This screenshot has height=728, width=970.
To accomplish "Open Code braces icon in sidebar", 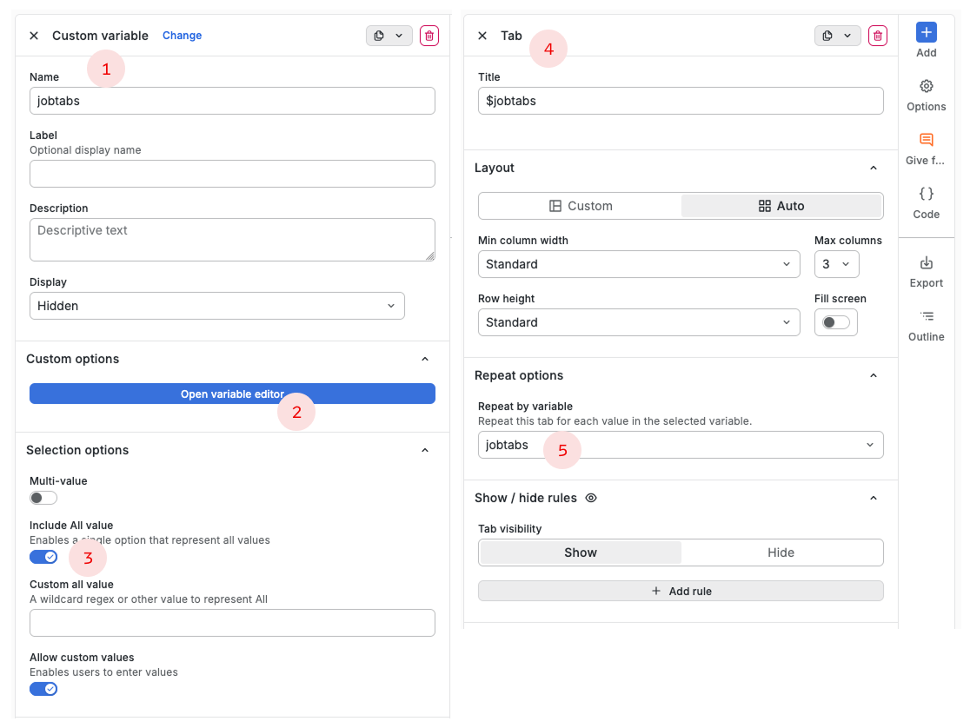I will coord(926,194).
